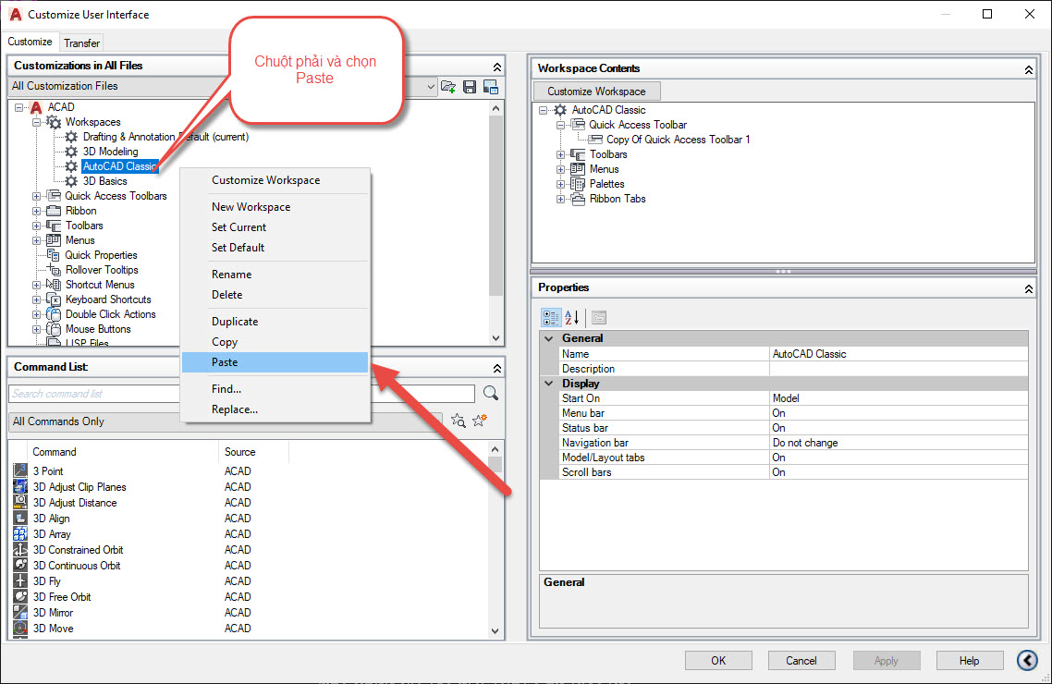Viewport: 1052px width, 684px height.
Task: Select Set Current in the context menu
Action: tap(239, 227)
